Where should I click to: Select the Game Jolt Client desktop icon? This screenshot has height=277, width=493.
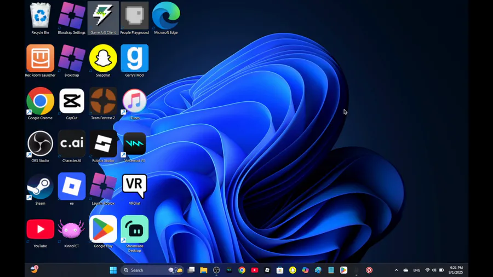point(103,18)
